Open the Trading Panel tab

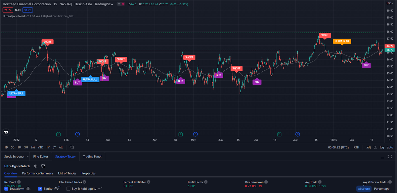click(92, 156)
